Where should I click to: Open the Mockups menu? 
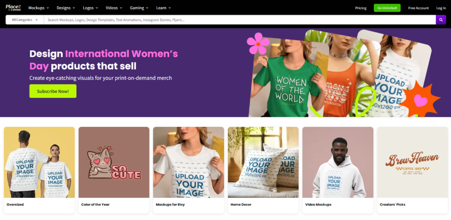point(38,8)
